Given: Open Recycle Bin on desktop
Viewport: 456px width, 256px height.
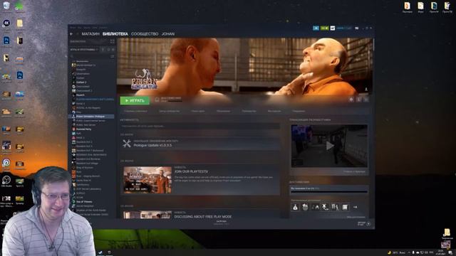Looking at the screenshot, I should click(x=6, y=7).
